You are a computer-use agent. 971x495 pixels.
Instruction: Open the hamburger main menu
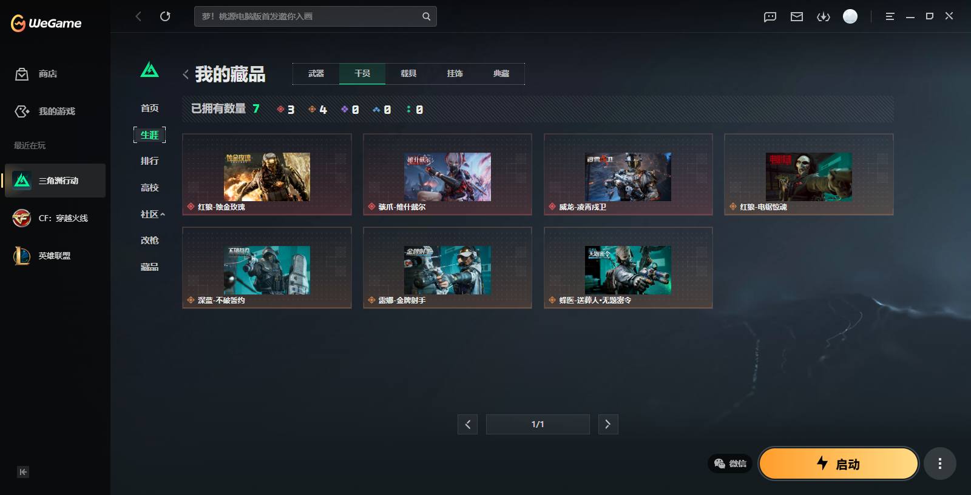click(890, 16)
